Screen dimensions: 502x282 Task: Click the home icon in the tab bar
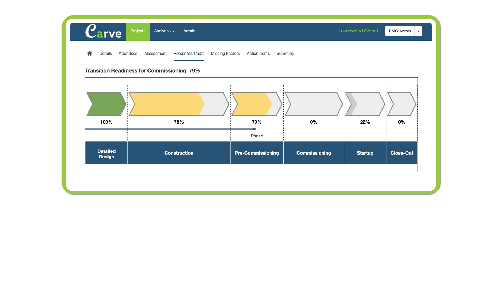tap(89, 53)
